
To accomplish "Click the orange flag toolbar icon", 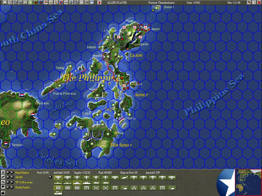I will [46, 2].
